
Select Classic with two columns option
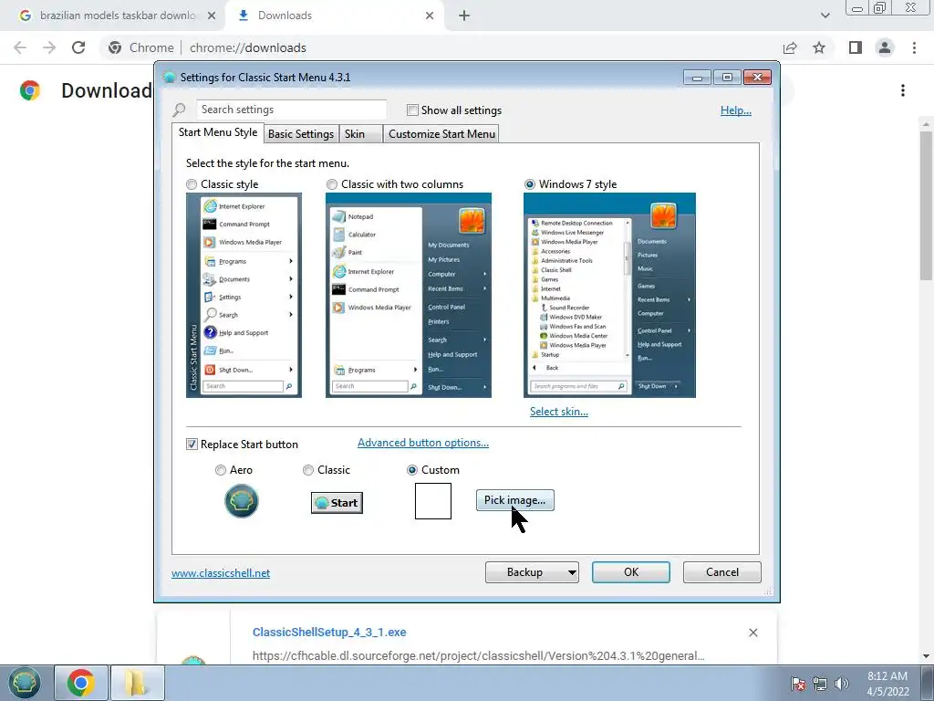click(332, 184)
